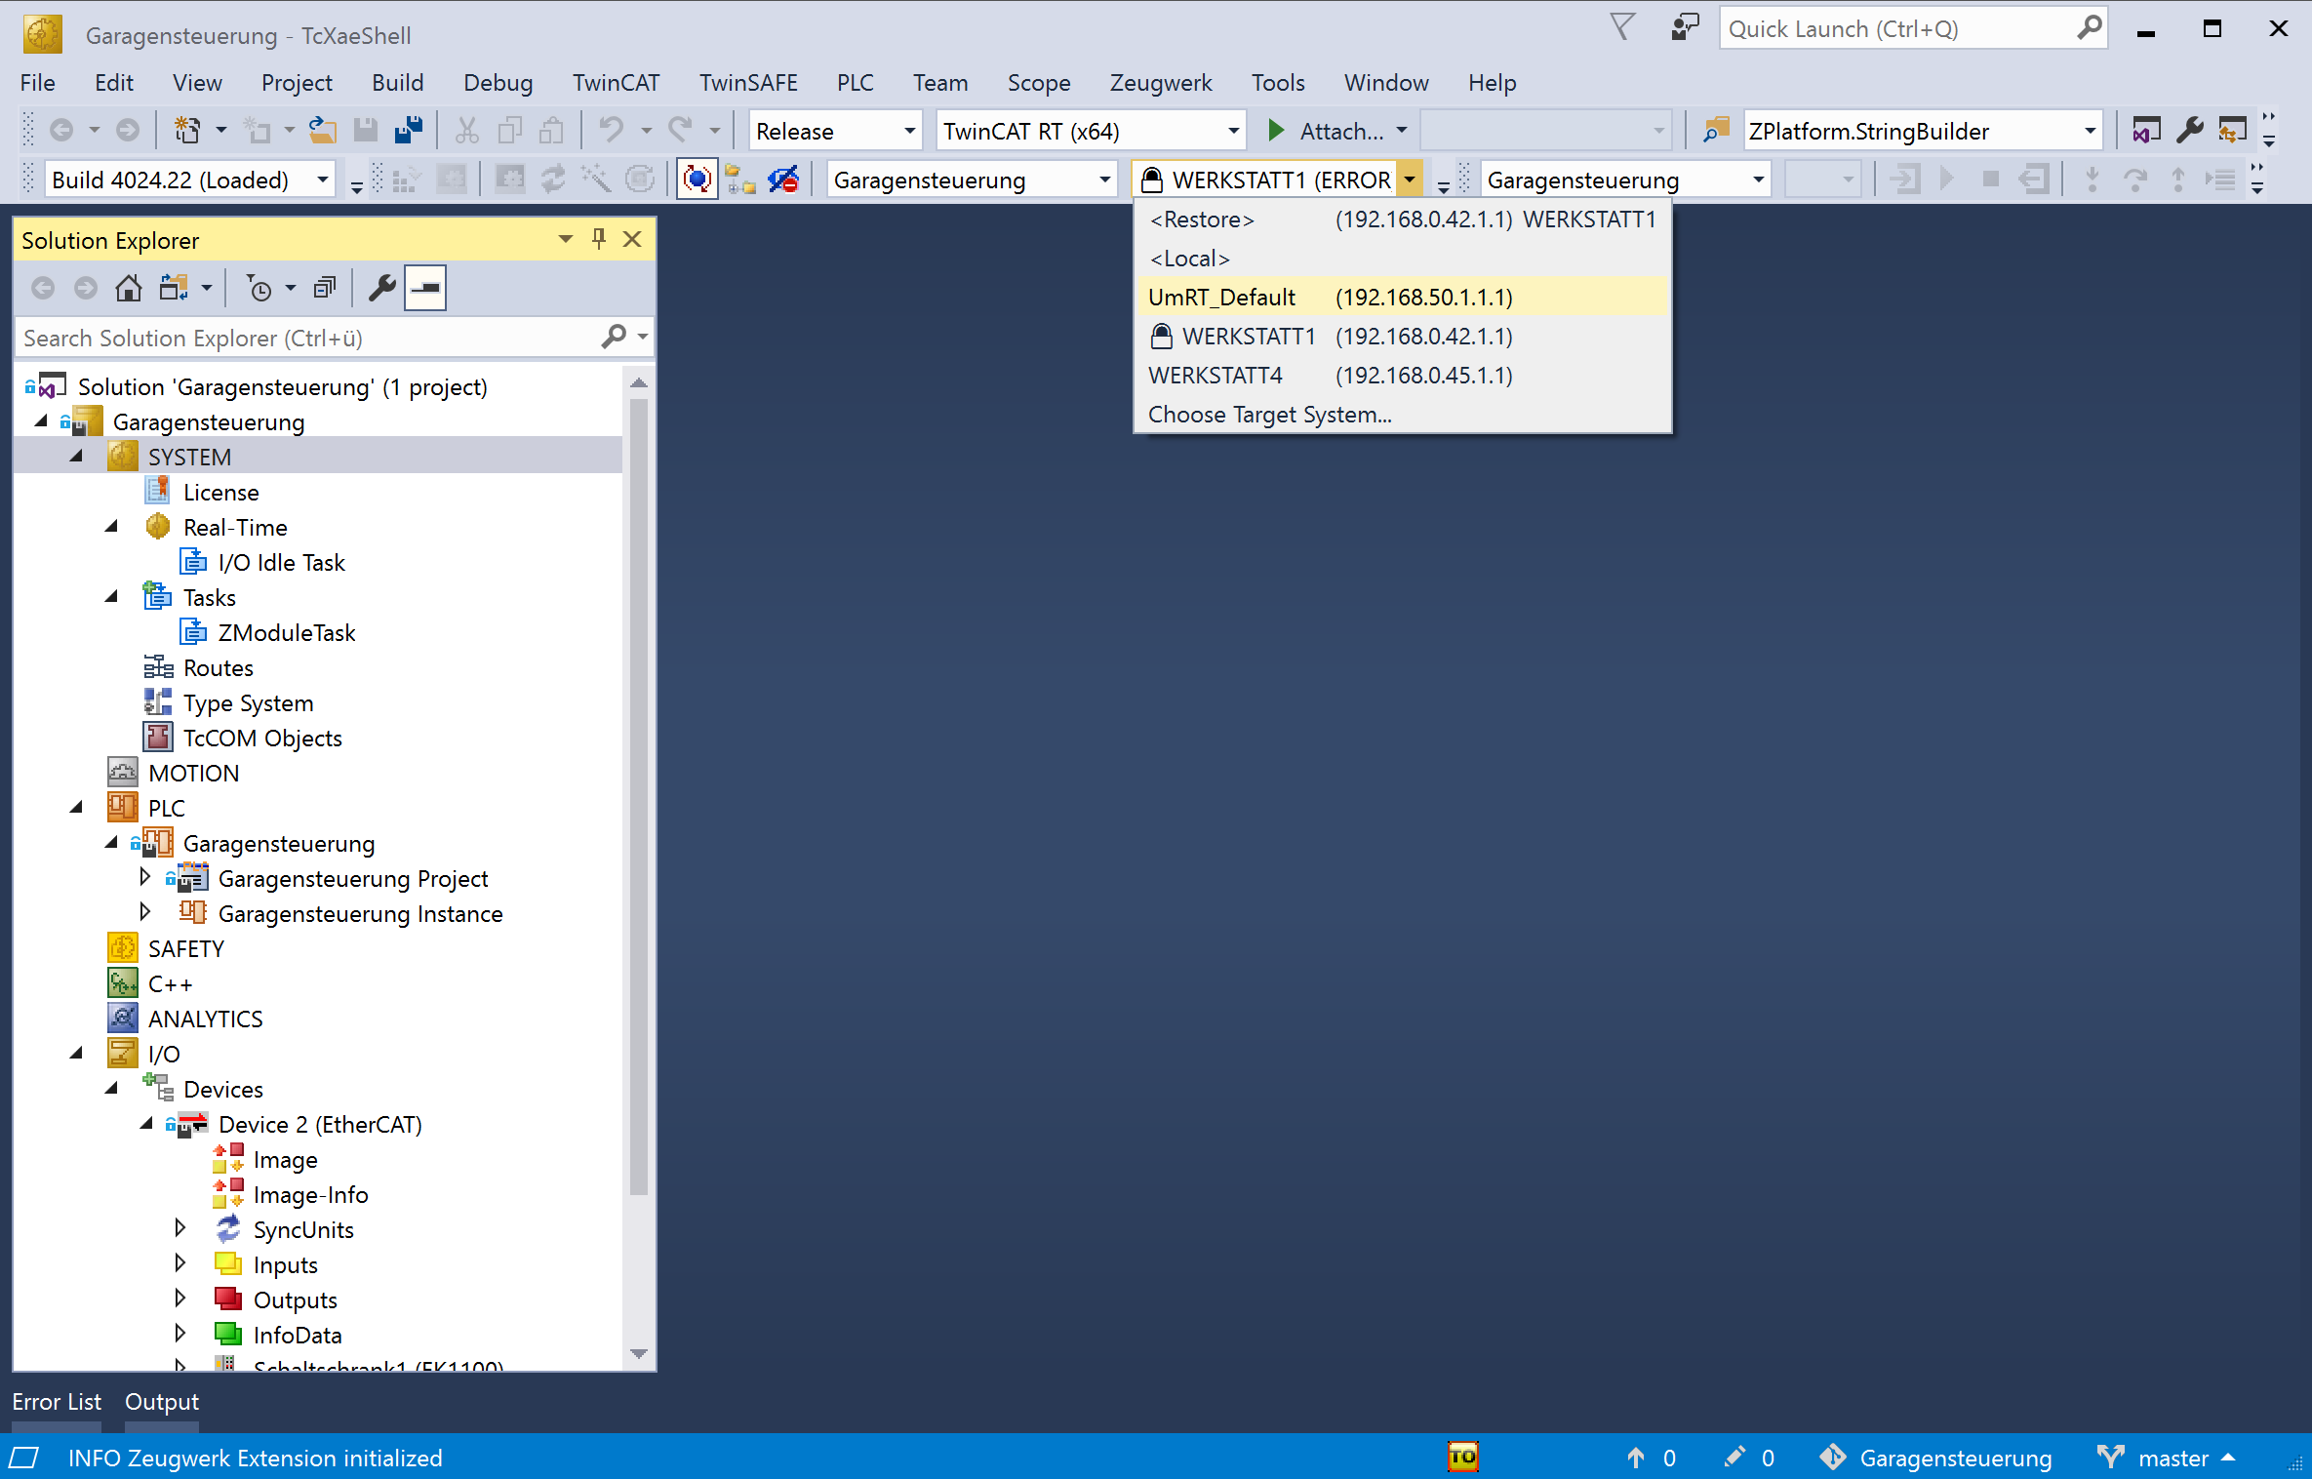
Task: Expand the SyncUnits node
Action: pyautogui.click(x=180, y=1228)
